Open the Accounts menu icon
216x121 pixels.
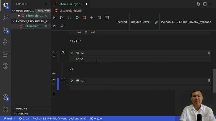(x=5, y=97)
